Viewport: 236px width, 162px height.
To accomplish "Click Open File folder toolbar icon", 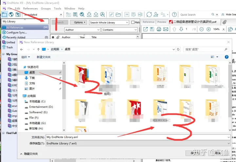I will tap(118, 15).
